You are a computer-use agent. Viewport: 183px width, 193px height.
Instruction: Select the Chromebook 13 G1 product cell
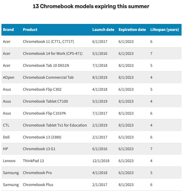tap(39, 149)
